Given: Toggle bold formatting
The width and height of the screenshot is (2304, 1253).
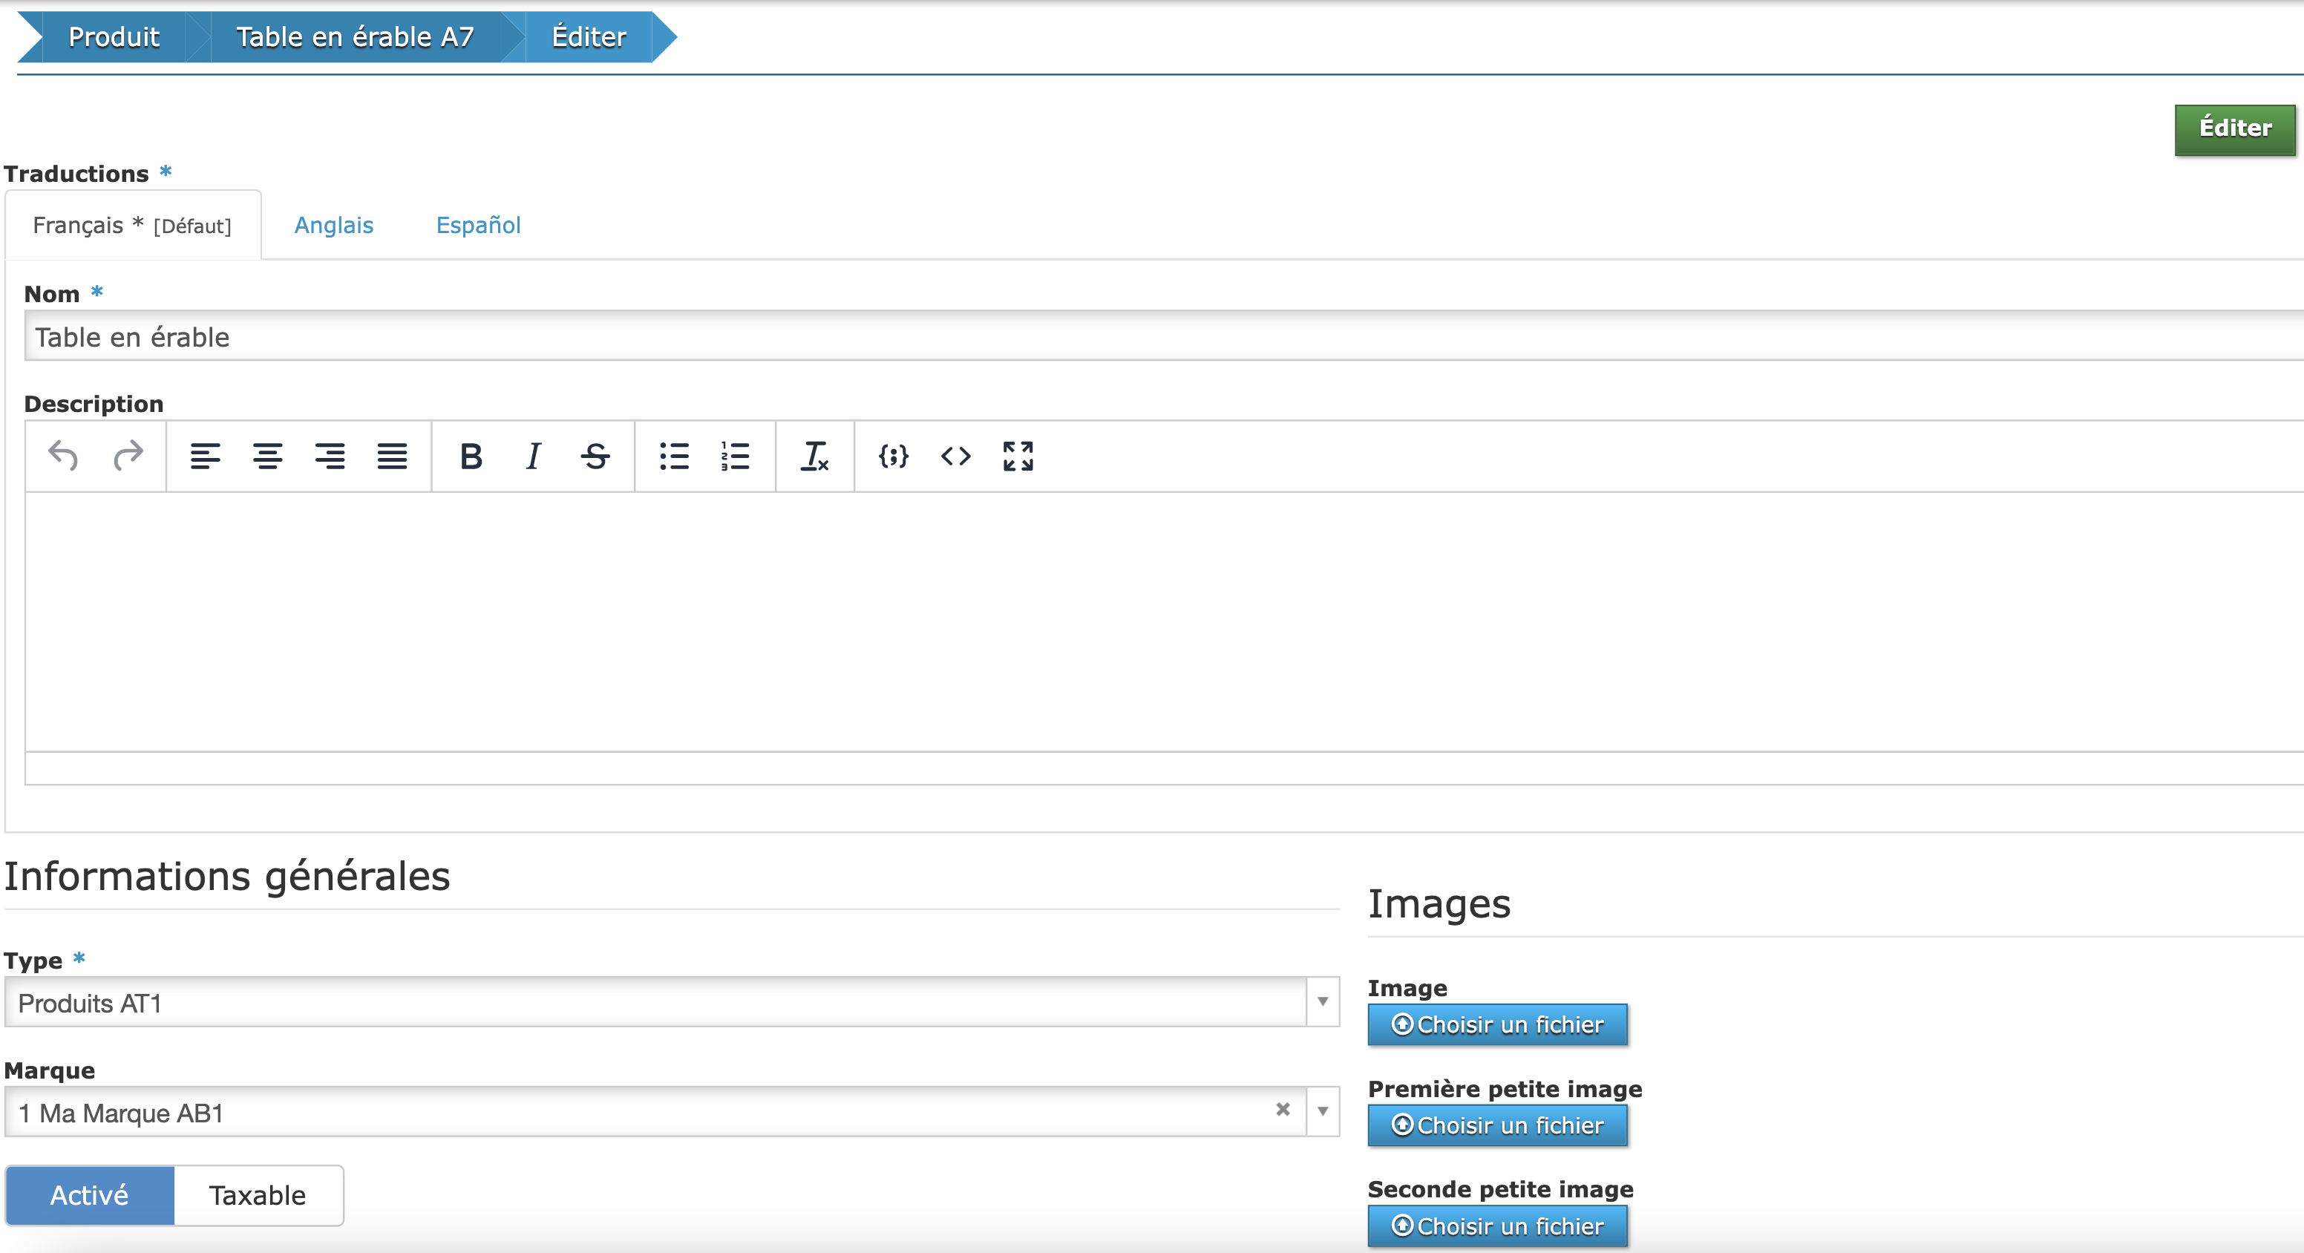Looking at the screenshot, I should click(x=471, y=456).
